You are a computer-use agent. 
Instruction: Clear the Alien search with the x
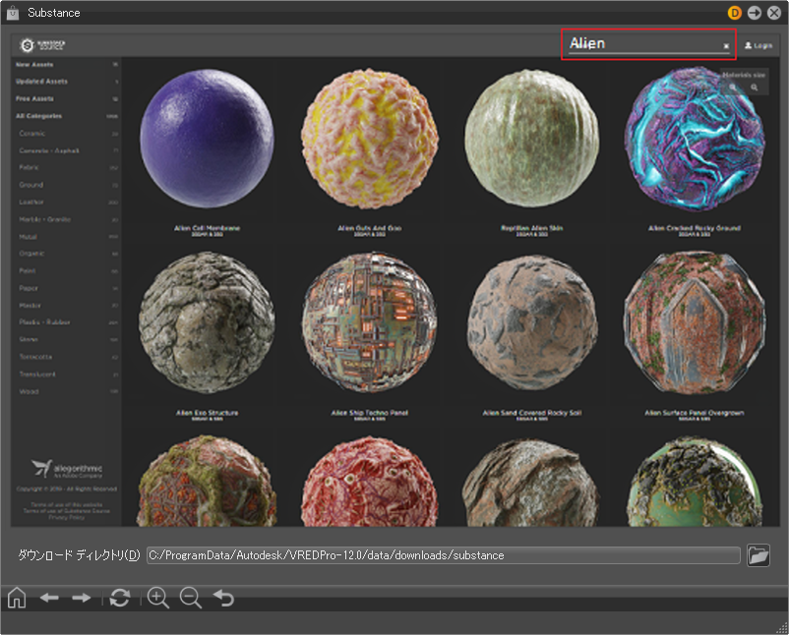(726, 46)
